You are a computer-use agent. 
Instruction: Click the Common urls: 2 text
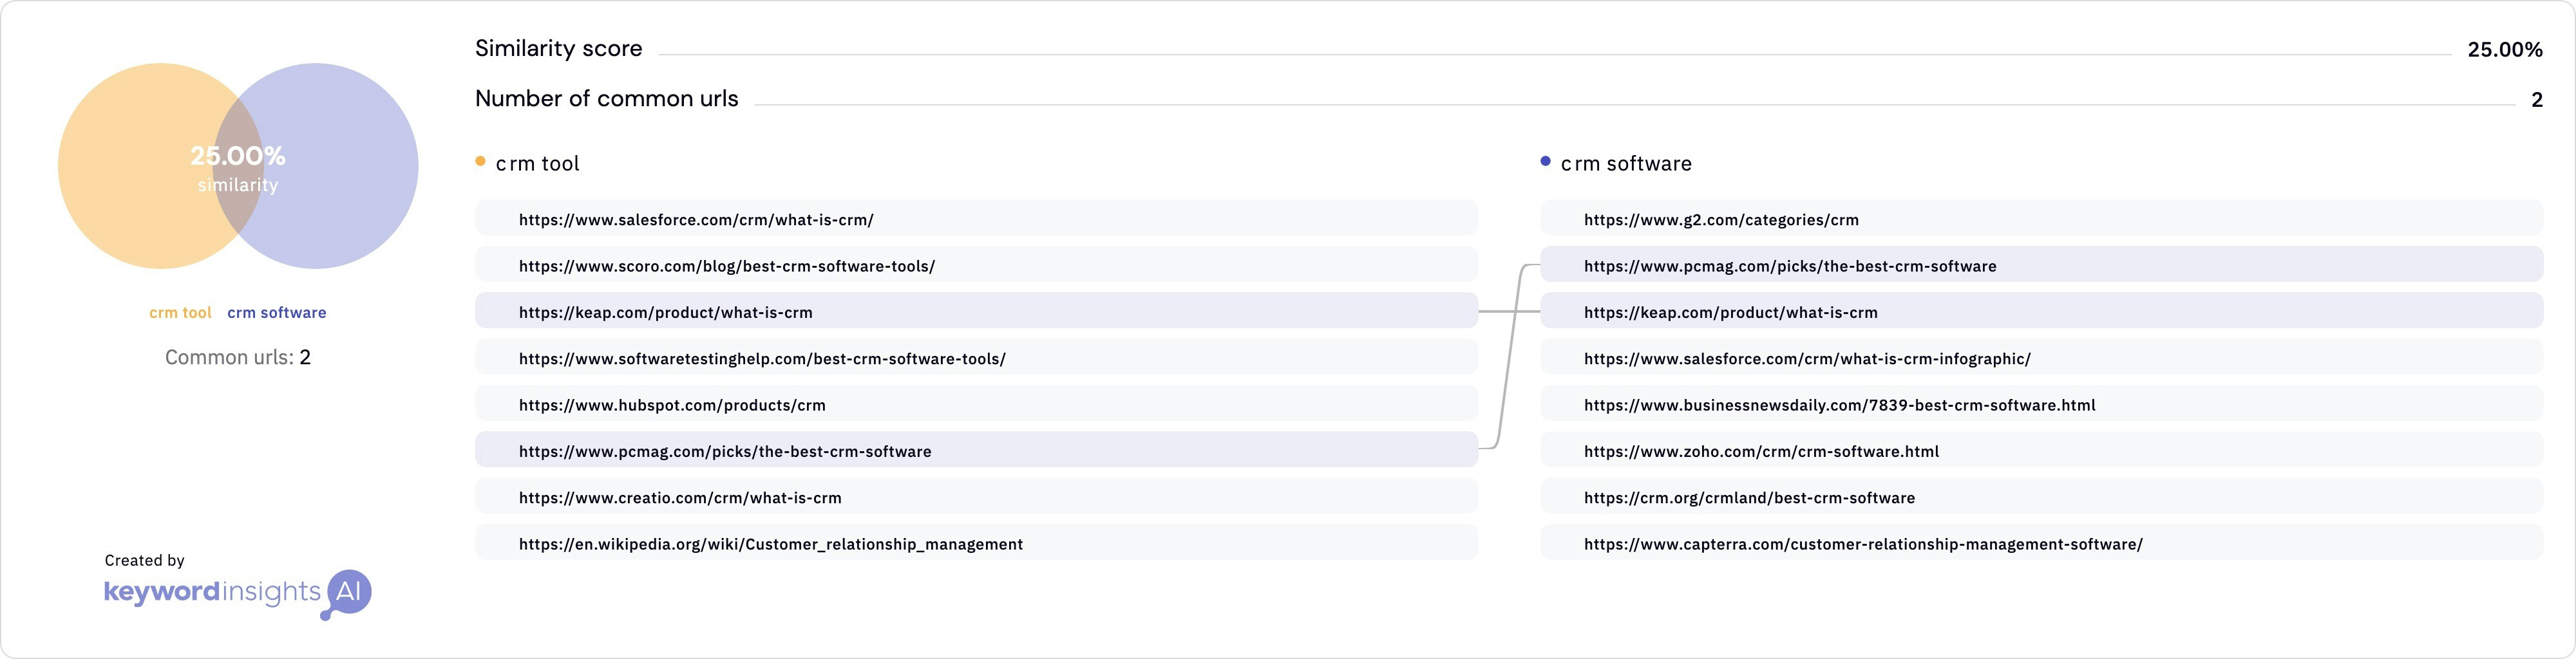[x=238, y=357]
